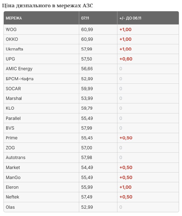Click Autotrans diesel price 57,98
Viewport: 182px width, 216px height.
click(x=87, y=157)
